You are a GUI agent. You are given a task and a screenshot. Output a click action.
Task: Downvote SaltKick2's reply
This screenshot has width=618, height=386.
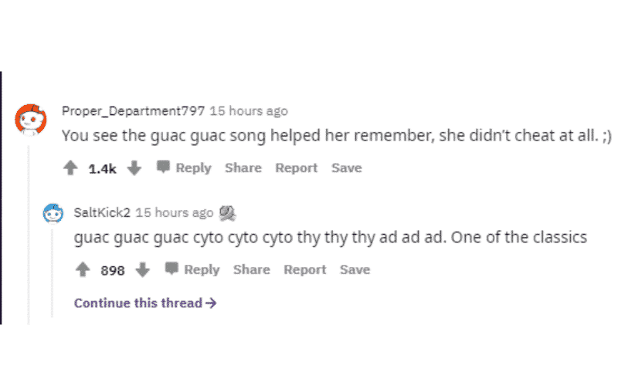[x=143, y=269]
